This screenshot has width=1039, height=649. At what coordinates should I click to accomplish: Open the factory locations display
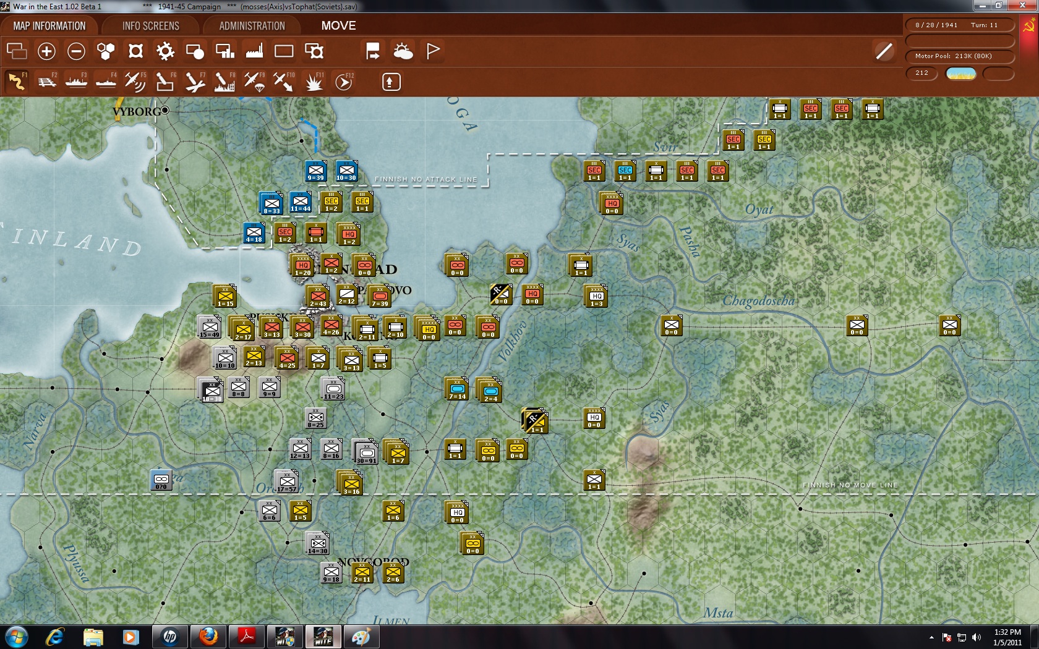(255, 51)
